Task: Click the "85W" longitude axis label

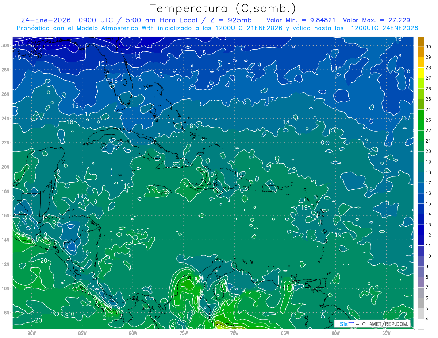Action: (x=82, y=333)
